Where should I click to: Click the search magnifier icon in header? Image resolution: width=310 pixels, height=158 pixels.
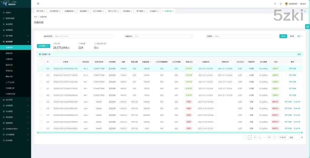point(275,4)
